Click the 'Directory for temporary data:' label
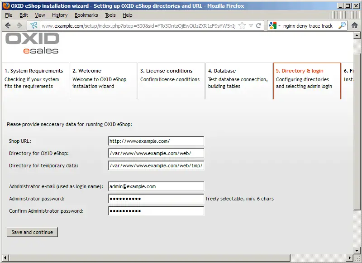 pyautogui.click(x=43, y=166)
